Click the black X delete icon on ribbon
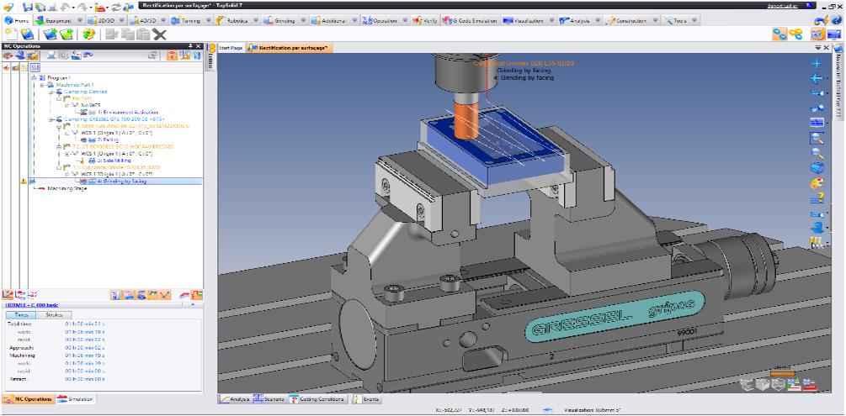 tap(159, 34)
